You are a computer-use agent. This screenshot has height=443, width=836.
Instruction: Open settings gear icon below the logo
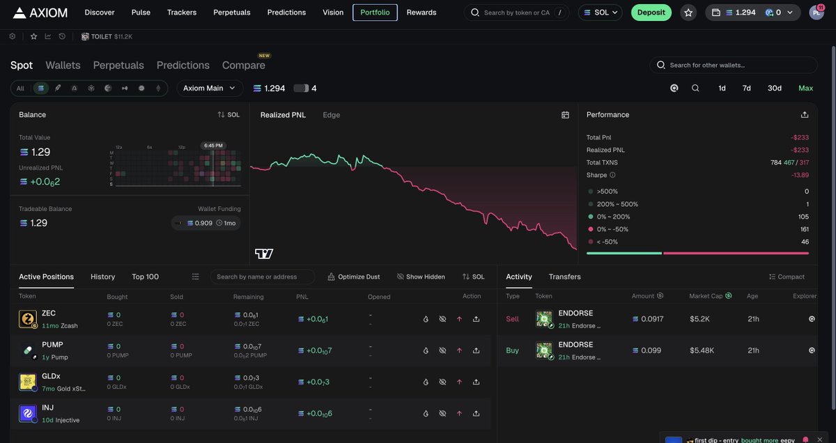tap(13, 36)
